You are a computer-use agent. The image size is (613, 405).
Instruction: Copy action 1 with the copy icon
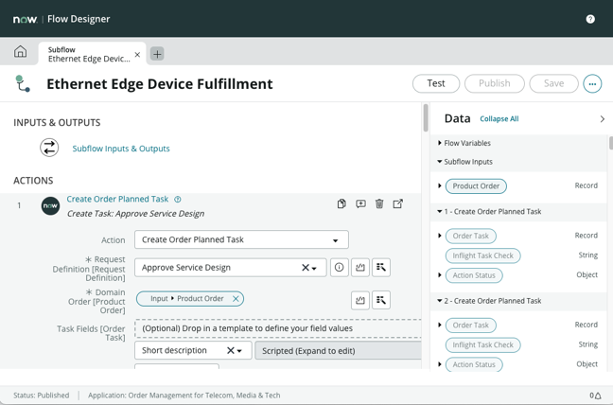pyautogui.click(x=342, y=203)
